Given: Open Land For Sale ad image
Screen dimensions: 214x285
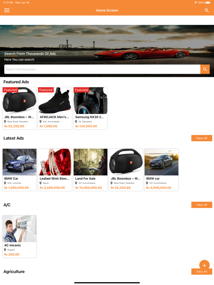Looking at the screenshot, I should 90,162.
